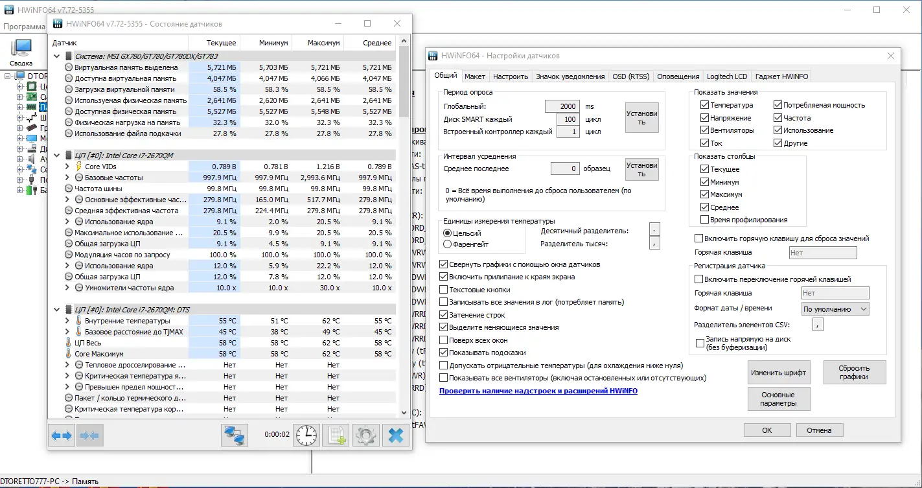Viewport: 922px width, 488px height.
Task: Click the thermometer icon beside ЦП Весь
Action: point(69,343)
